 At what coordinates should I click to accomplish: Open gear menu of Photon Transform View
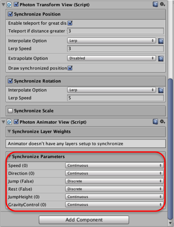[x=163, y=4]
